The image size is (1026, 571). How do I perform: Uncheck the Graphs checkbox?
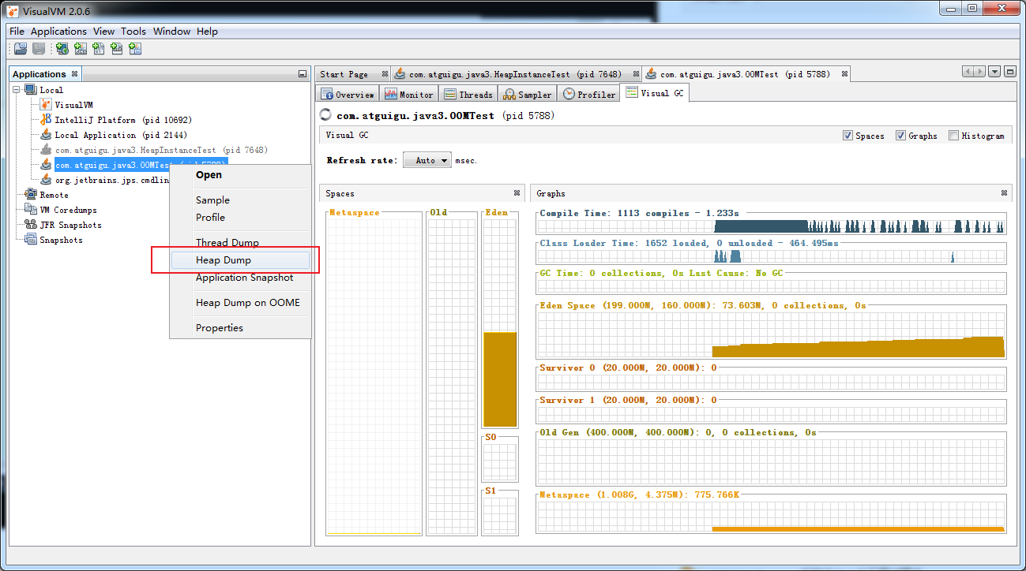coord(901,136)
